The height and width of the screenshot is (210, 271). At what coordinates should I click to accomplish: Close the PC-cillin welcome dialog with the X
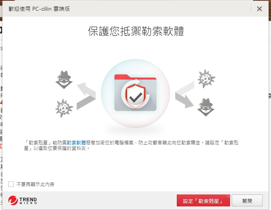pos(259,9)
